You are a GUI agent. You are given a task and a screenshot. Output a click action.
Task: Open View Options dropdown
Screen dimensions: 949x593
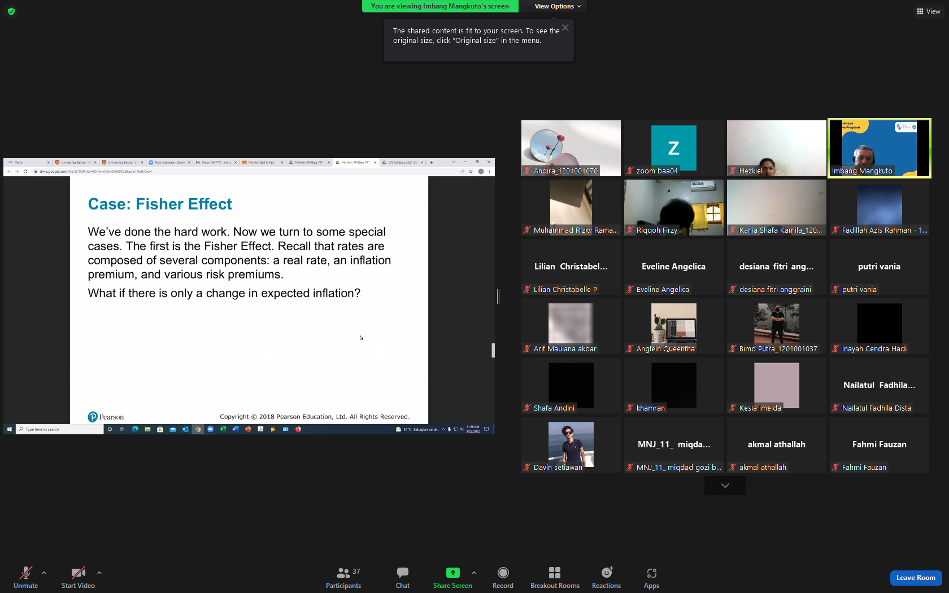(x=558, y=6)
